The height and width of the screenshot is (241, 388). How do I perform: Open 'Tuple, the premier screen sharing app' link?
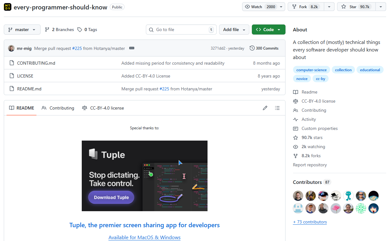coord(145,225)
